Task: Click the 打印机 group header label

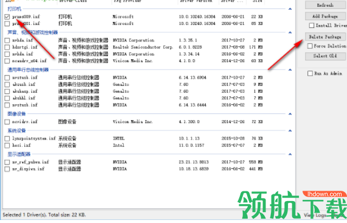Action: [15, 9]
